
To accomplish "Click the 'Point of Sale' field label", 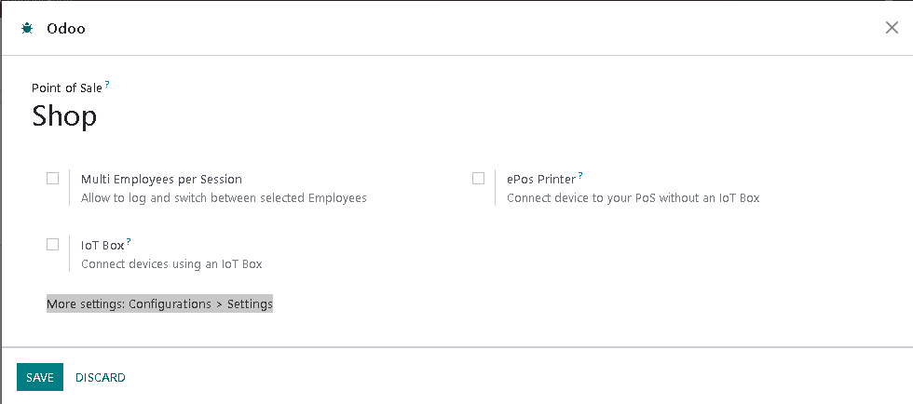I will pyautogui.click(x=67, y=88).
